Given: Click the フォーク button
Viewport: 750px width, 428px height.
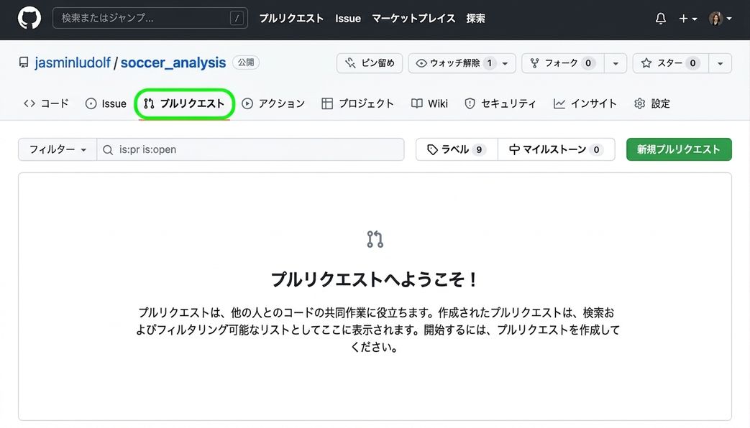Looking at the screenshot, I should [x=563, y=63].
